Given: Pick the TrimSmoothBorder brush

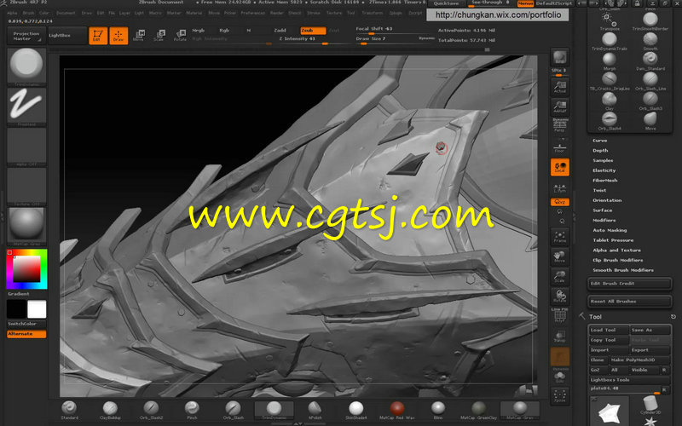Looking at the screenshot, I should [x=650, y=20].
